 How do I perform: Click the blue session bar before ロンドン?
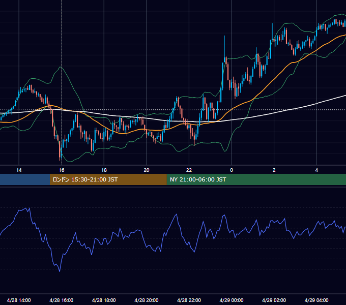pos(25,179)
